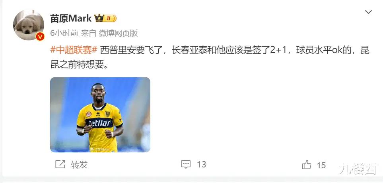
Task: Click the 九楼西 watermark text
Action: (358, 169)
